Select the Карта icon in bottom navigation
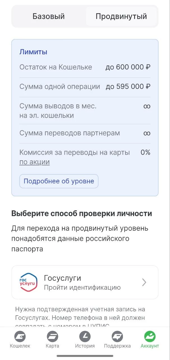This screenshot has height=360, width=170. click(x=52, y=336)
